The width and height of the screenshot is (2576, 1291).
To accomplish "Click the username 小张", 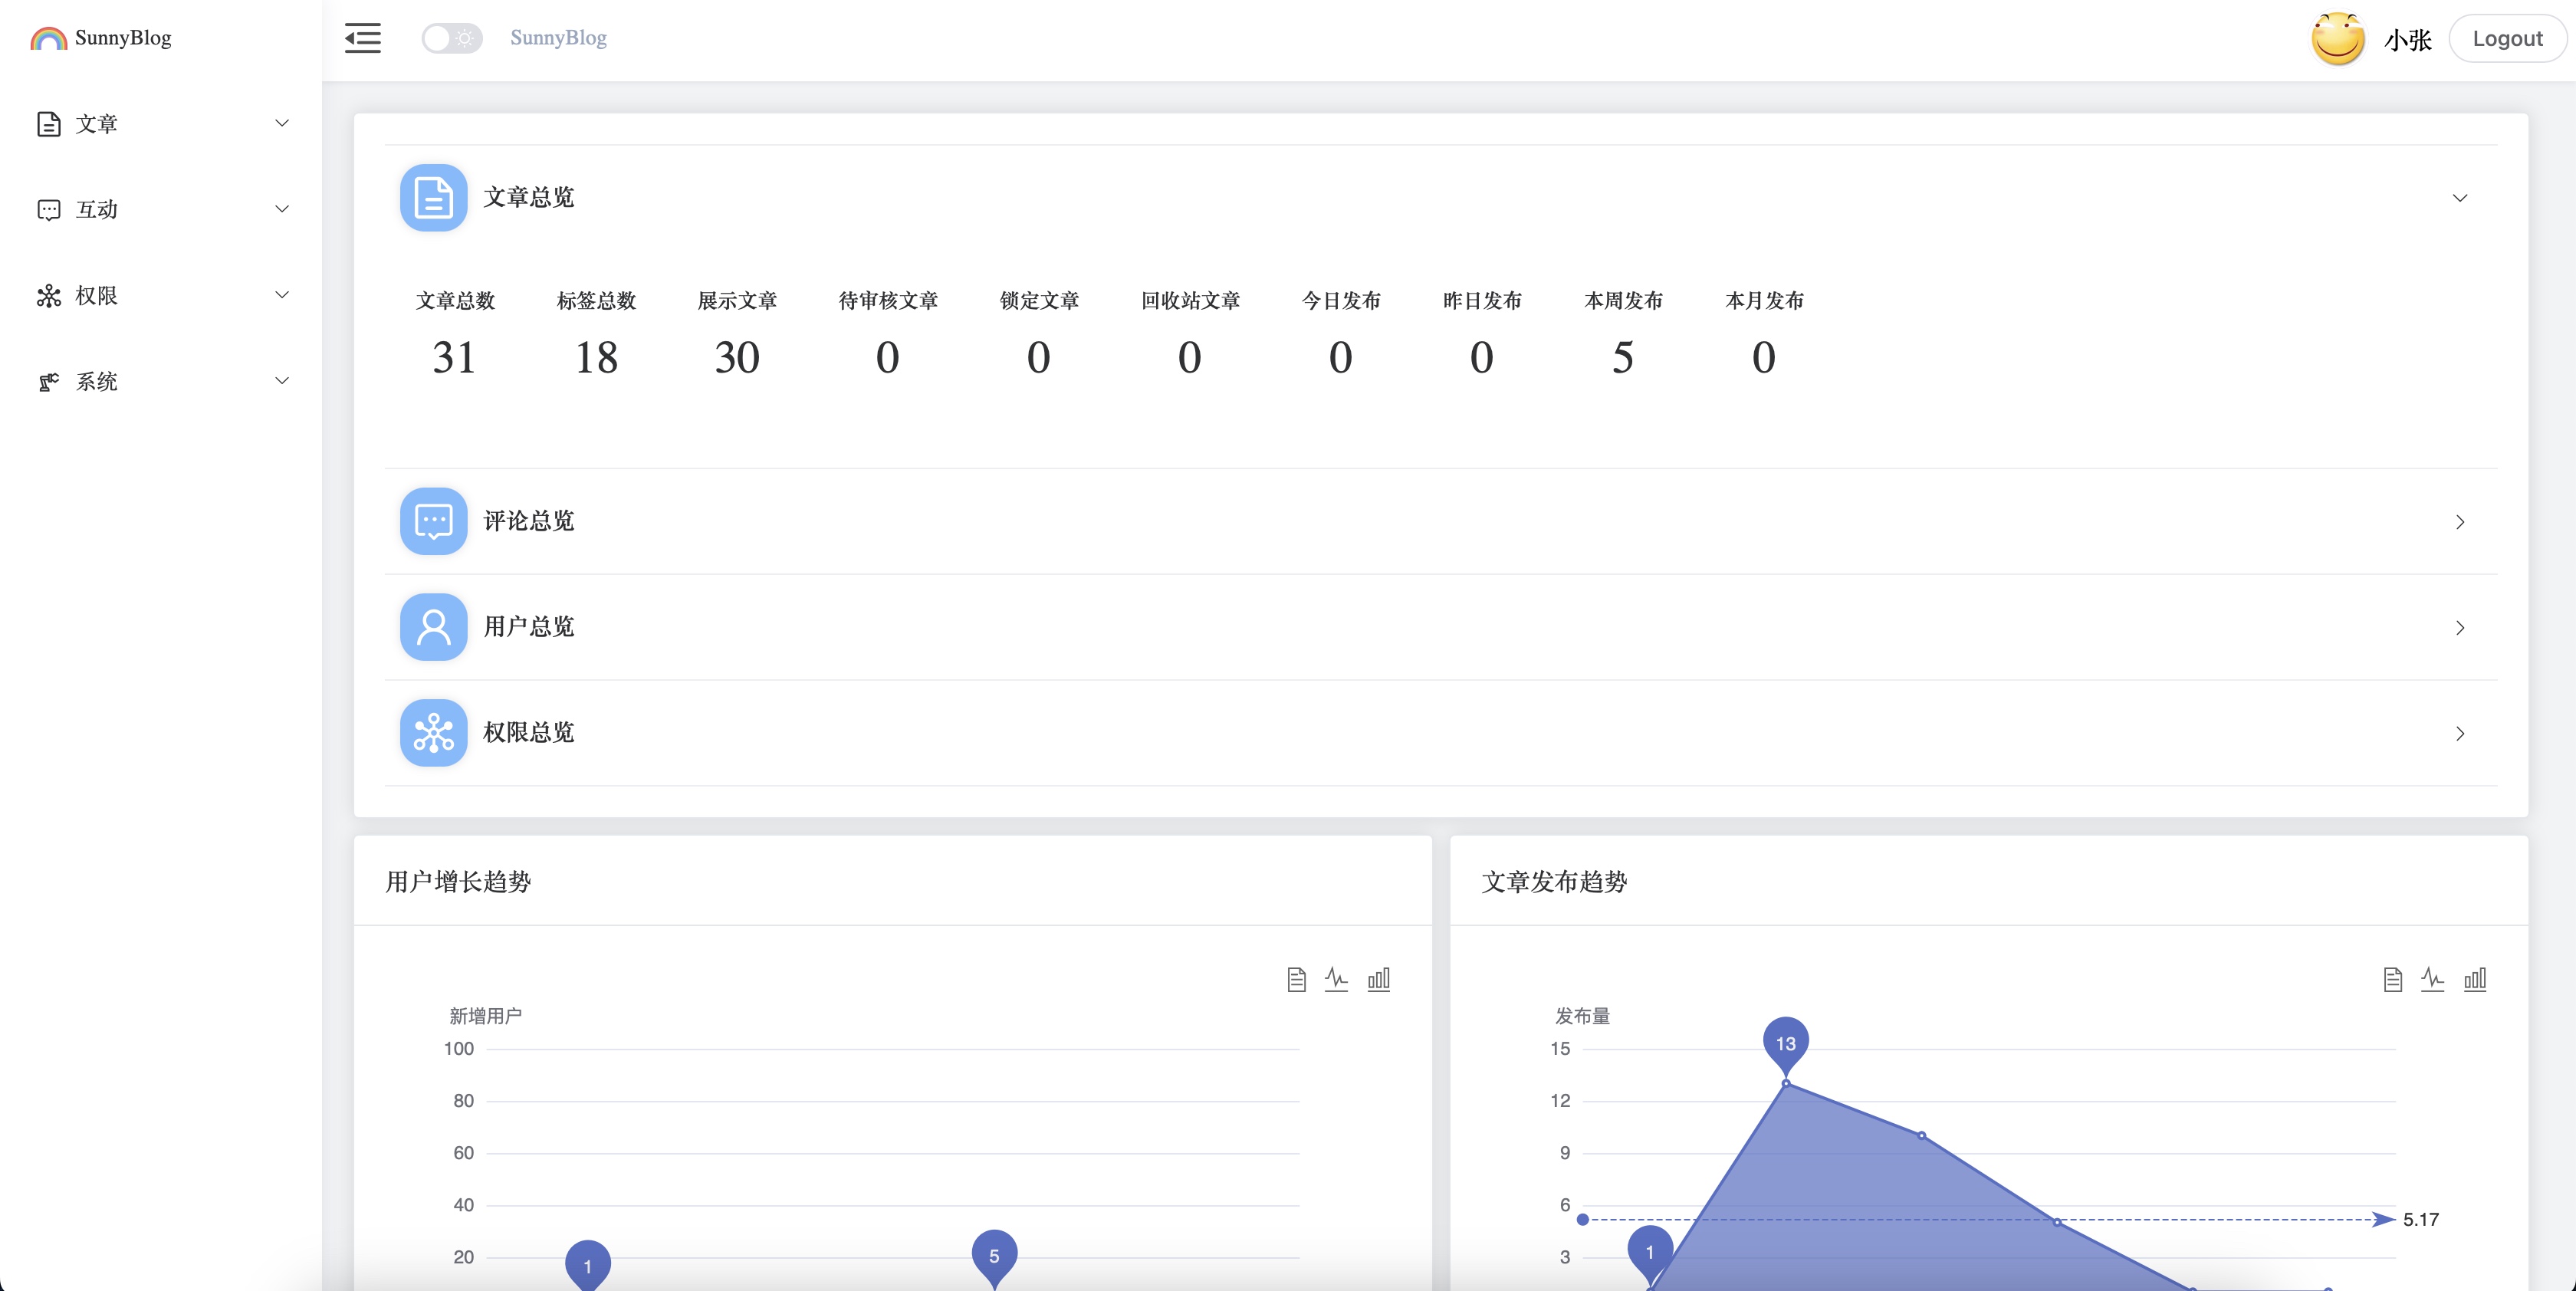I will (2407, 40).
